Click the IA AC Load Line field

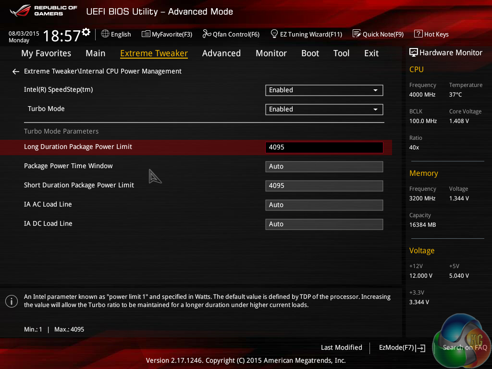pyautogui.click(x=324, y=205)
